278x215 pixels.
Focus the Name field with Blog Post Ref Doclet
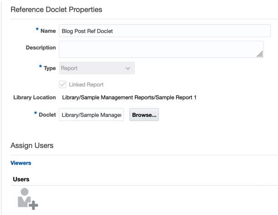(164, 31)
